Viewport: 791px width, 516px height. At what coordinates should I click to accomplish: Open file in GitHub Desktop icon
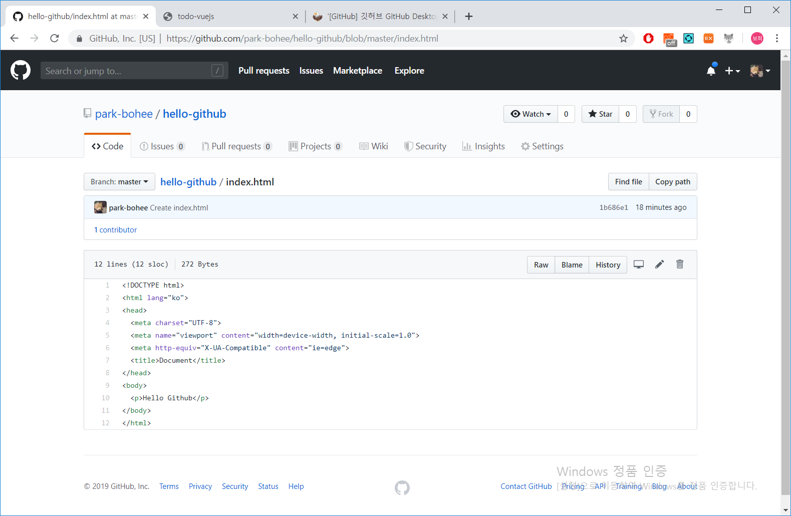click(x=639, y=265)
